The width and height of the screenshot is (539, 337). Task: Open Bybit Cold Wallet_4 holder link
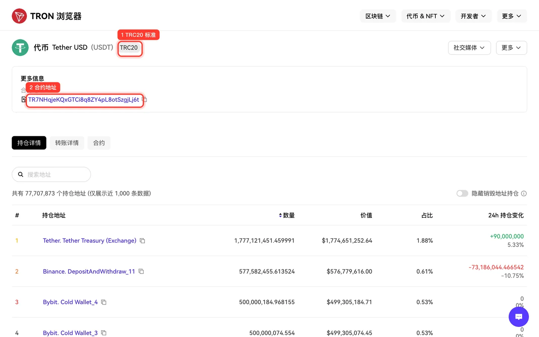[x=70, y=302]
